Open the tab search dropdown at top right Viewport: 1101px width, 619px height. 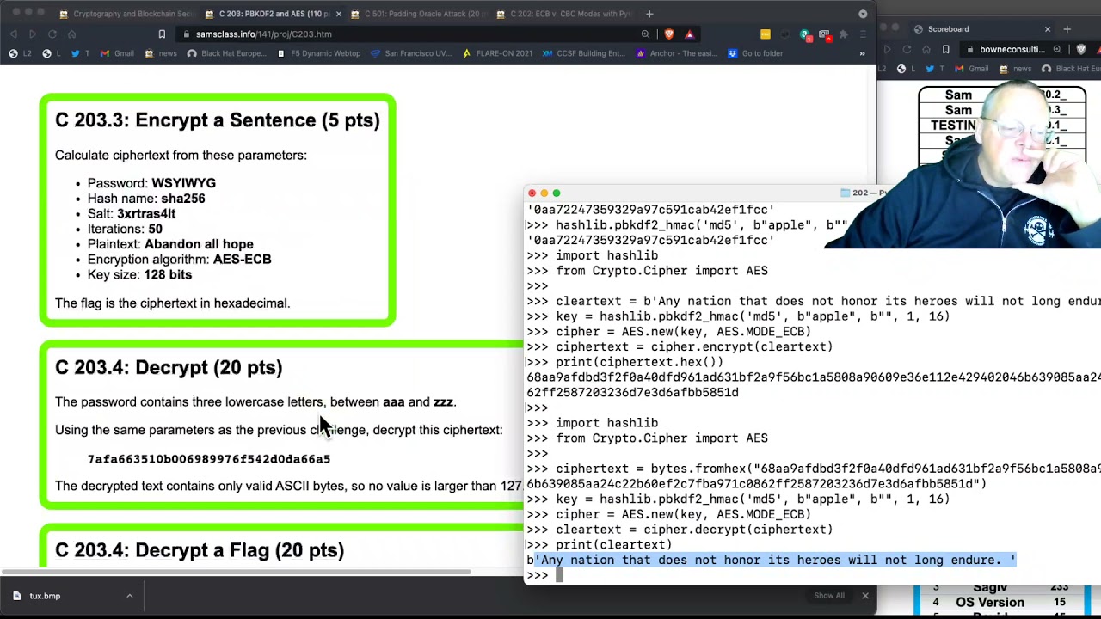[x=863, y=14]
